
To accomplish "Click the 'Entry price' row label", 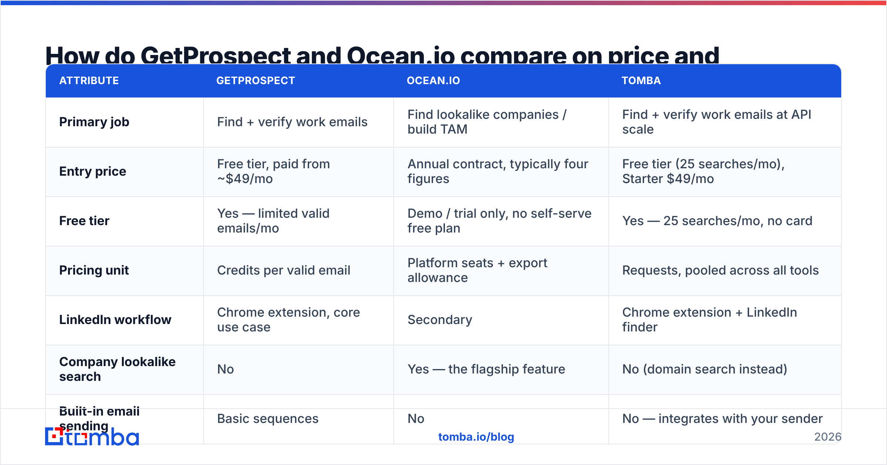I will point(93,172).
